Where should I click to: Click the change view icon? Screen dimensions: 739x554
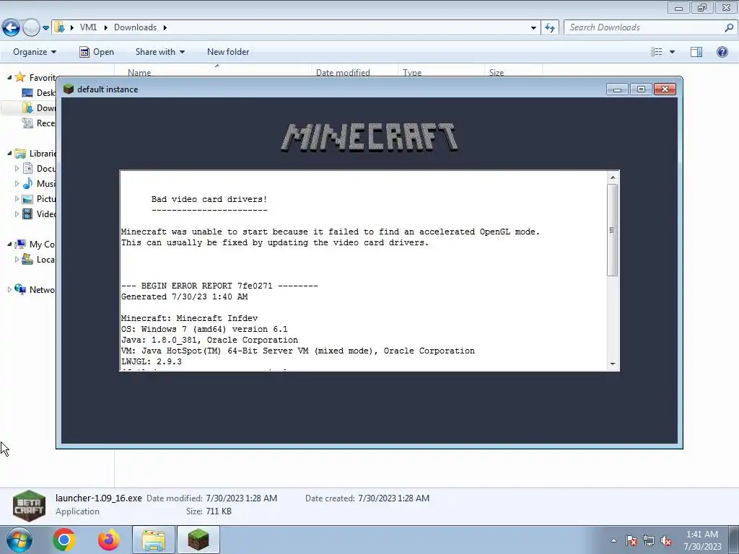tap(656, 52)
